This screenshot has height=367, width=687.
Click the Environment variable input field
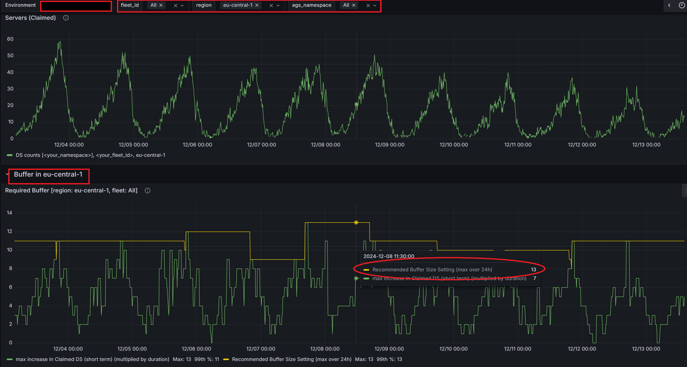coord(76,6)
